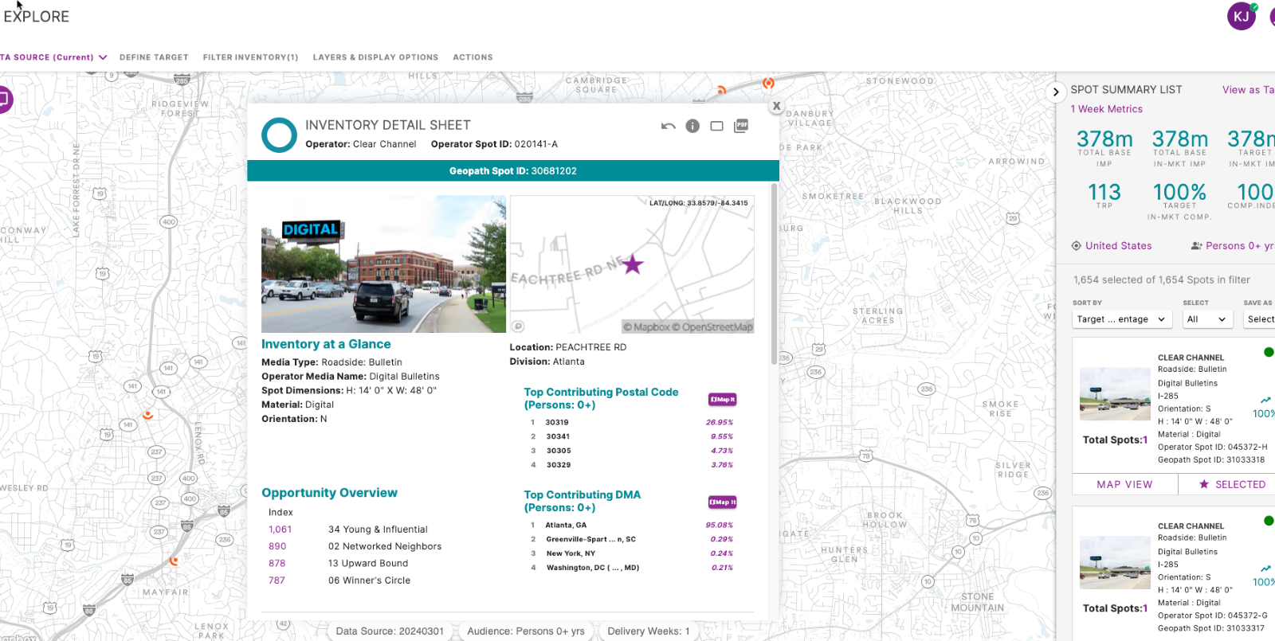Click green status dot on 045372-H card

point(1269,352)
